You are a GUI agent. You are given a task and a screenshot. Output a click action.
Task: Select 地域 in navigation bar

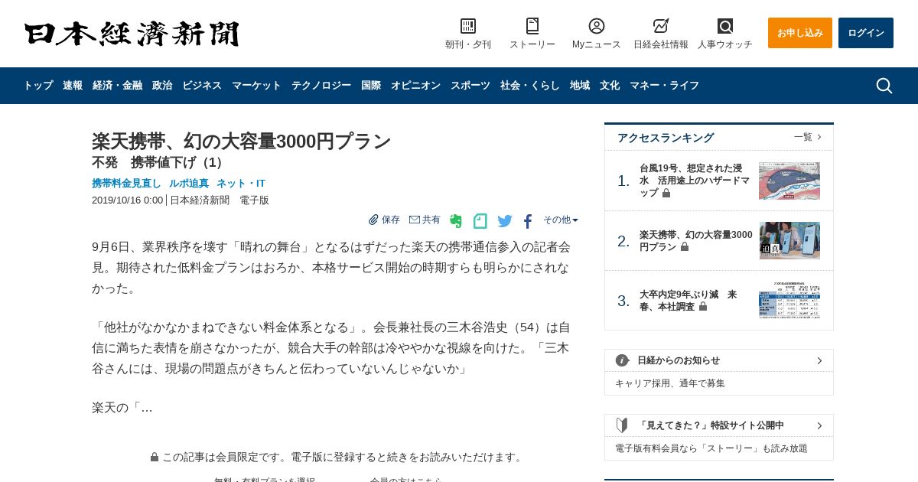tap(580, 86)
